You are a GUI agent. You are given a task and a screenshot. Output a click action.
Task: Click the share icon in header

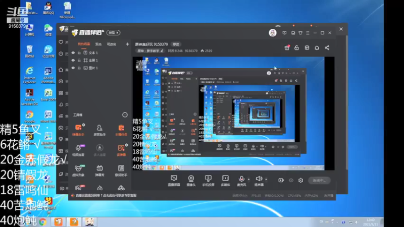click(x=327, y=48)
